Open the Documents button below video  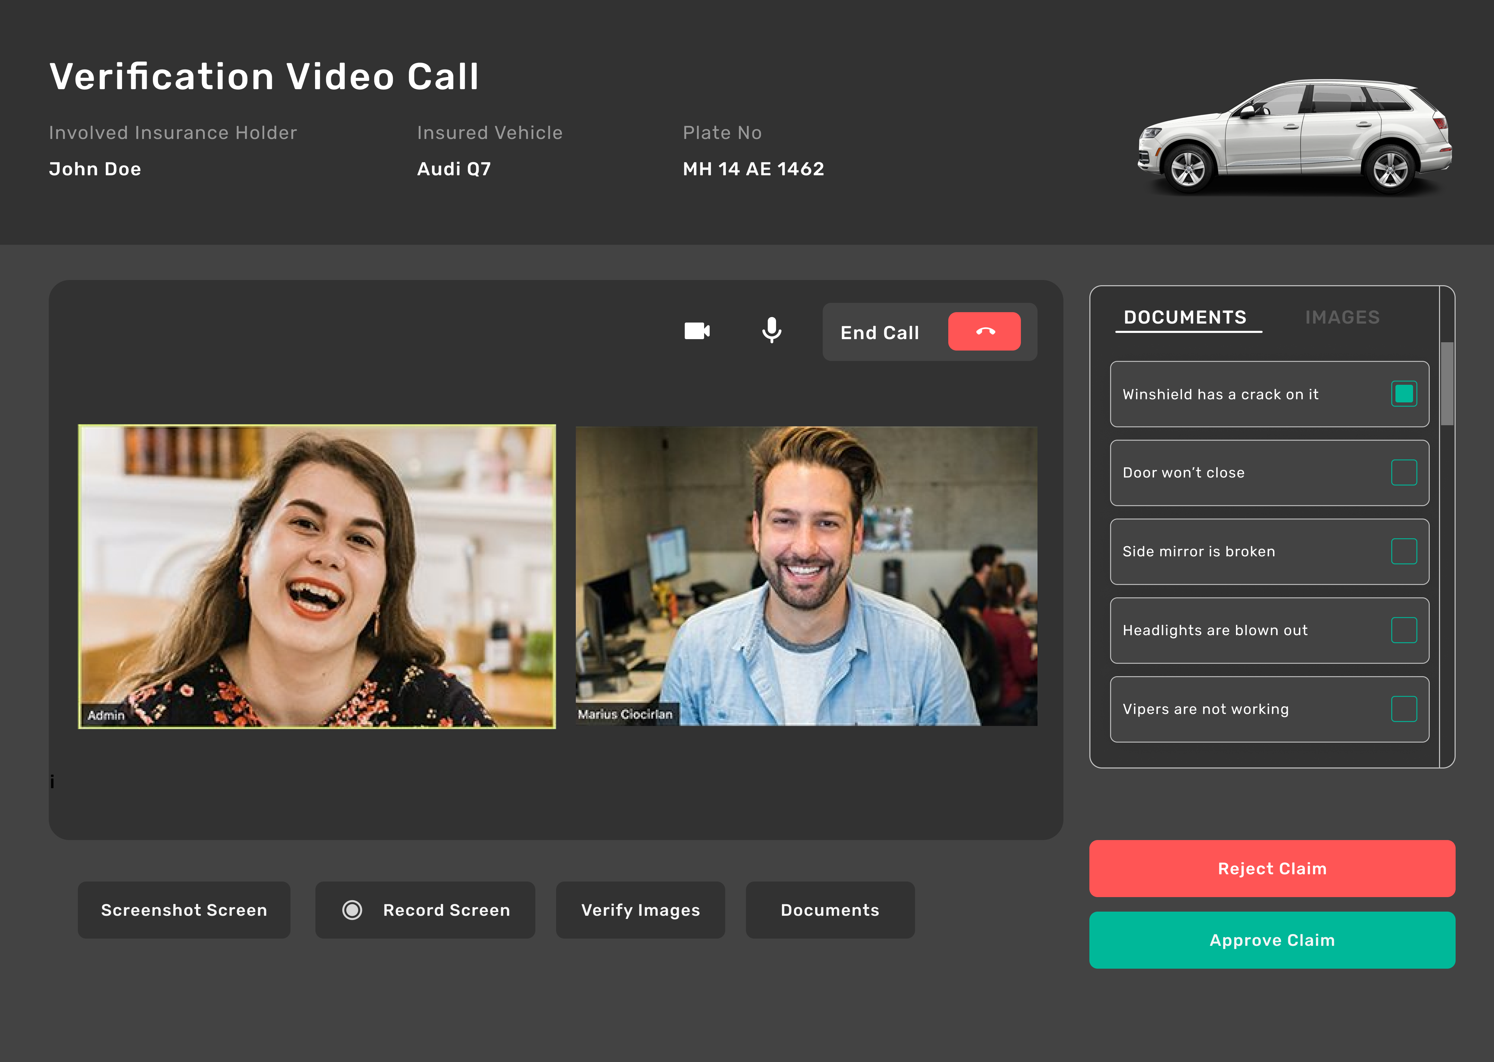[829, 910]
